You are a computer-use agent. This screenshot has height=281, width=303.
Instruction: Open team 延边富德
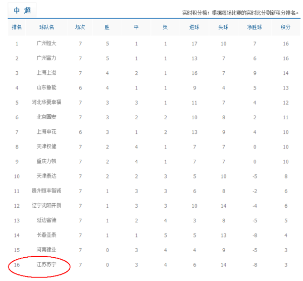click(46, 220)
